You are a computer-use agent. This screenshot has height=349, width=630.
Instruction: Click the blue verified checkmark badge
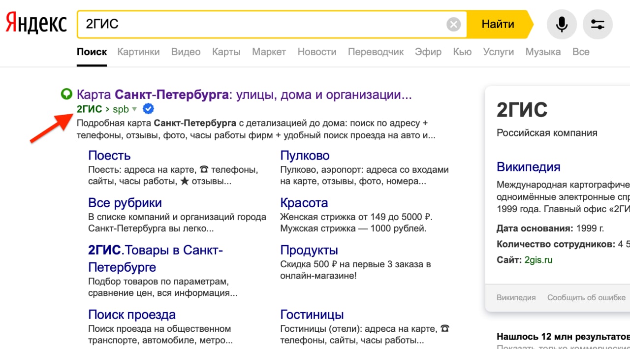point(148,109)
